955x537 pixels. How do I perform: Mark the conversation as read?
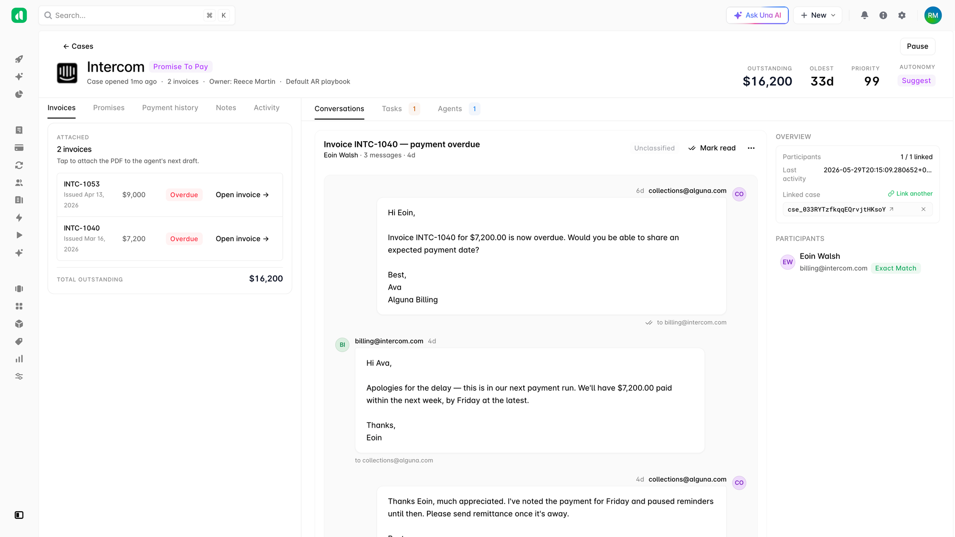click(712, 148)
